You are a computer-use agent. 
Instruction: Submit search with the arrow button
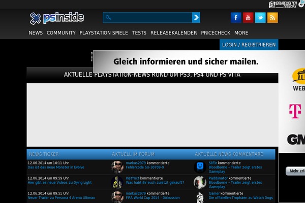(196, 17)
